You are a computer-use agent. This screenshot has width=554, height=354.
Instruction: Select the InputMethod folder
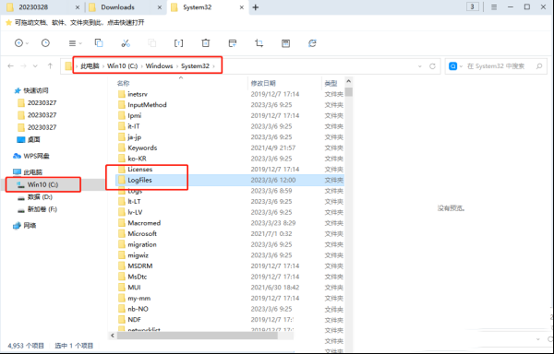[x=147, y=105]
